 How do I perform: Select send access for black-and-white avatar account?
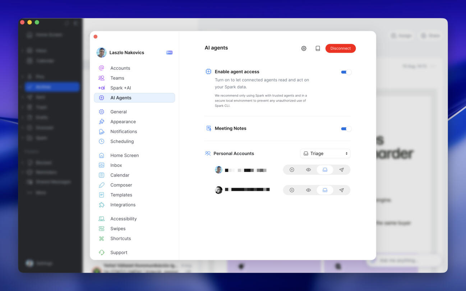[341, 190]
